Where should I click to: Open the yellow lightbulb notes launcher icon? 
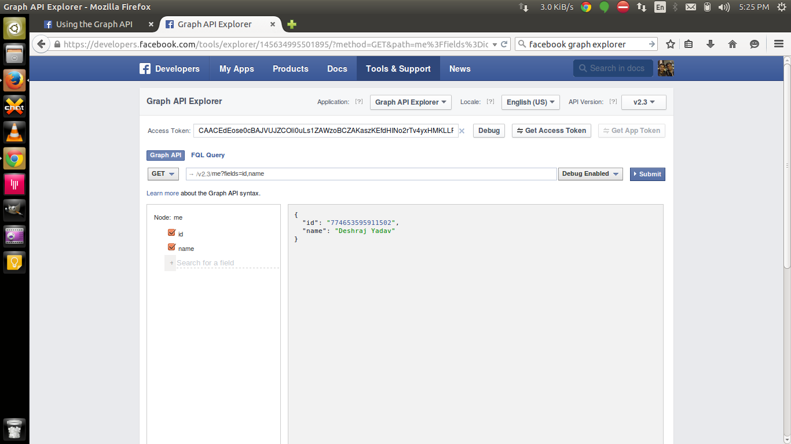pos(14,262)
